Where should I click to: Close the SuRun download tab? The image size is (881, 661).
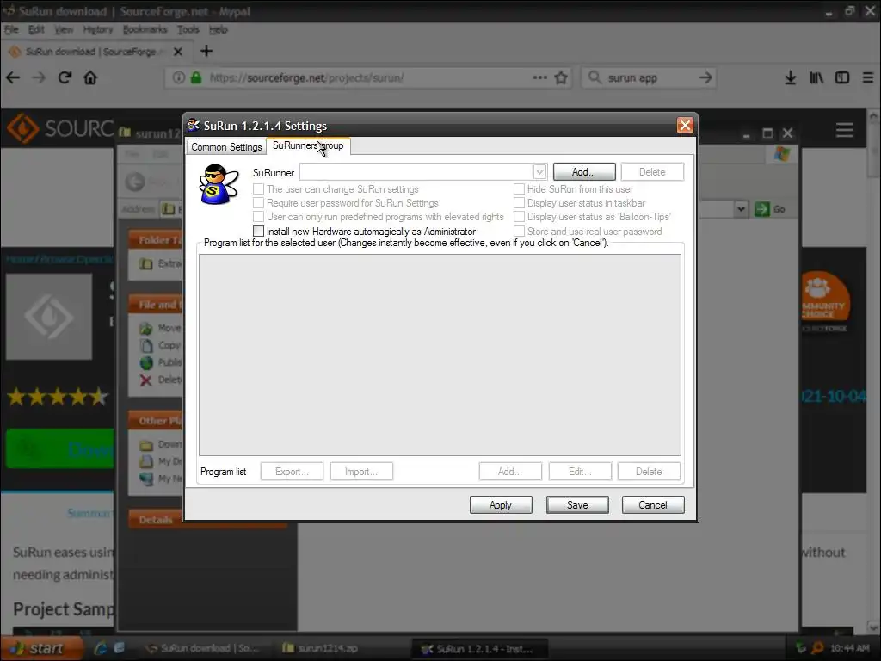[178, 52]
